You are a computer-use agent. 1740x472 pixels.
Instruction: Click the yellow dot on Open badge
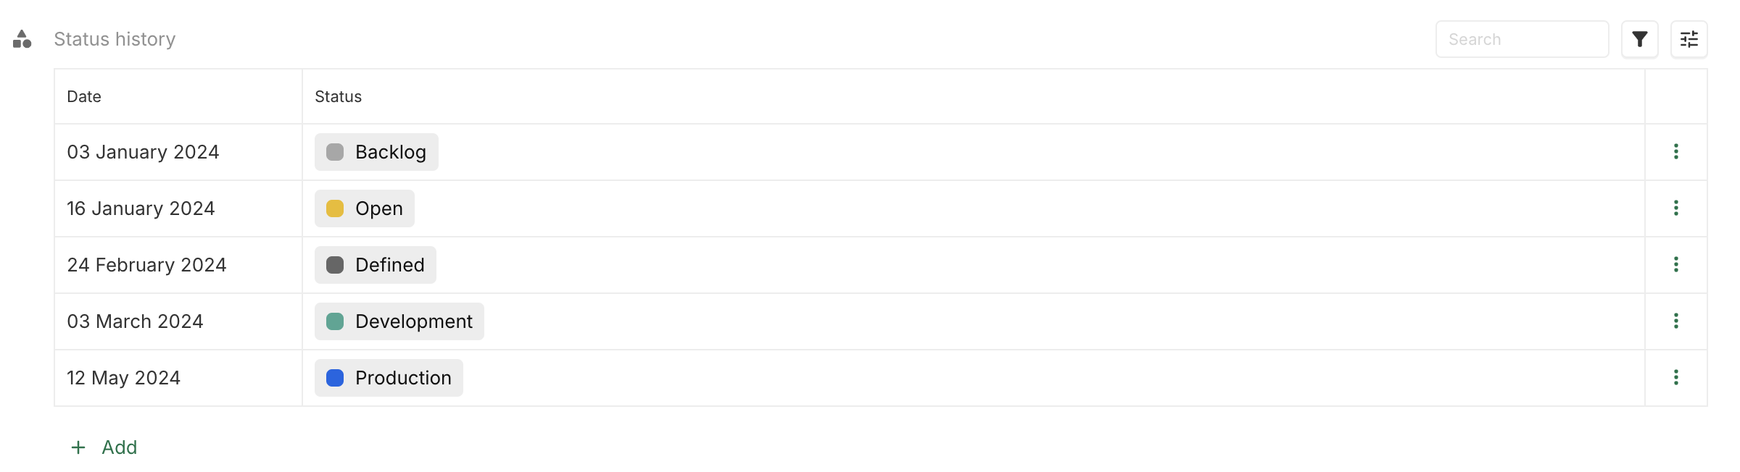click(333, 208)
